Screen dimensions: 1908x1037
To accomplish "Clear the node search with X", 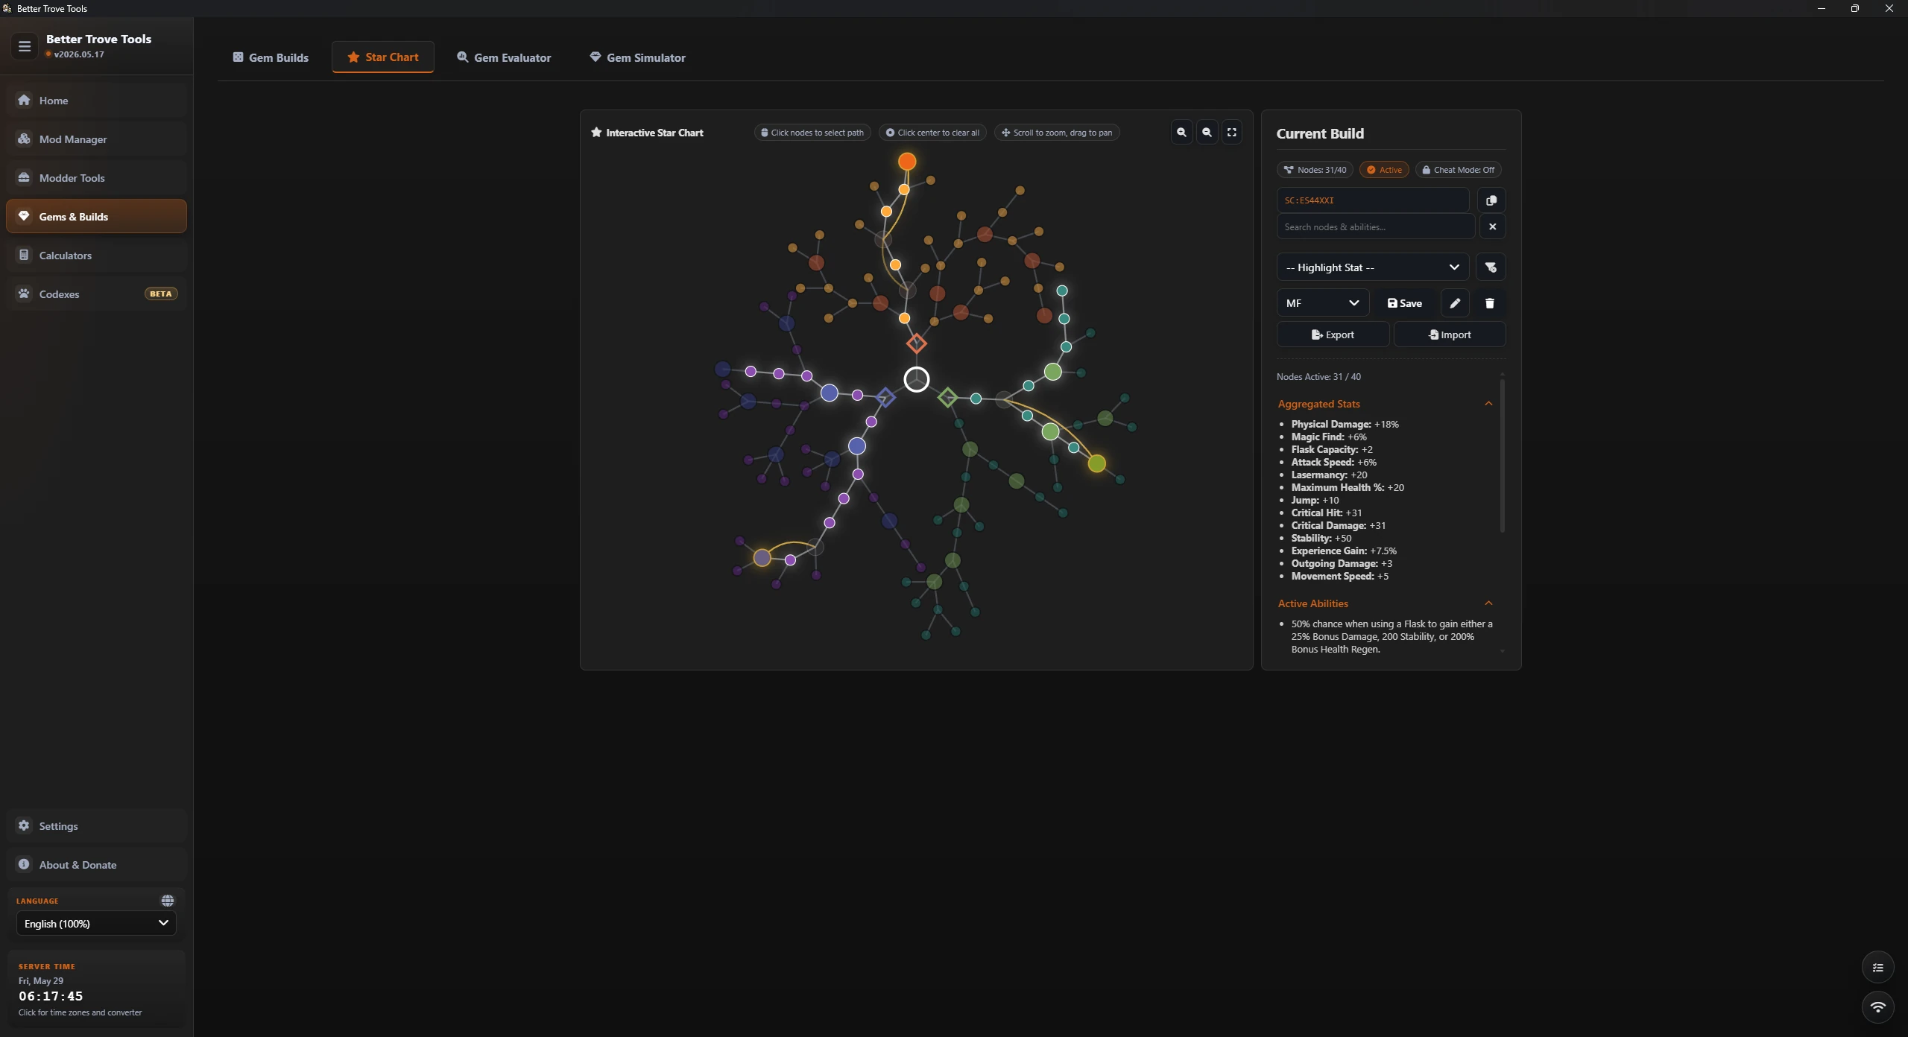I will [1492, 226].
